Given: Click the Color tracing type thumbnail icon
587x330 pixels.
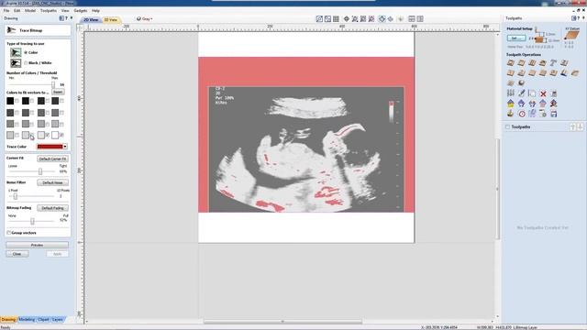Looking at the screenshot, I should click(x=16, y=52).
